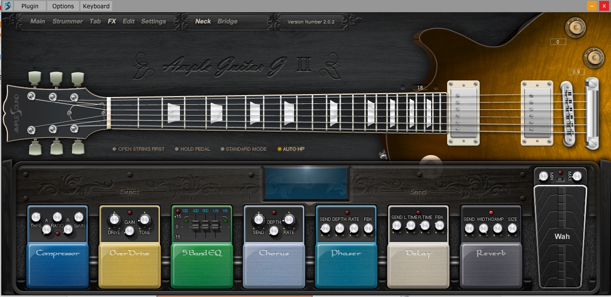Toggle the Standard Mode option

coord(243,149)
